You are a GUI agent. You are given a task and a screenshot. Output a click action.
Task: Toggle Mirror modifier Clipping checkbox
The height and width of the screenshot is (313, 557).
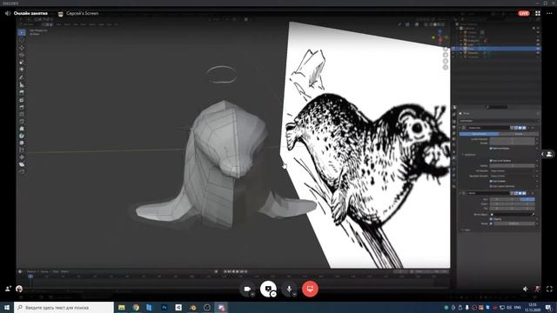coord(491,219)
